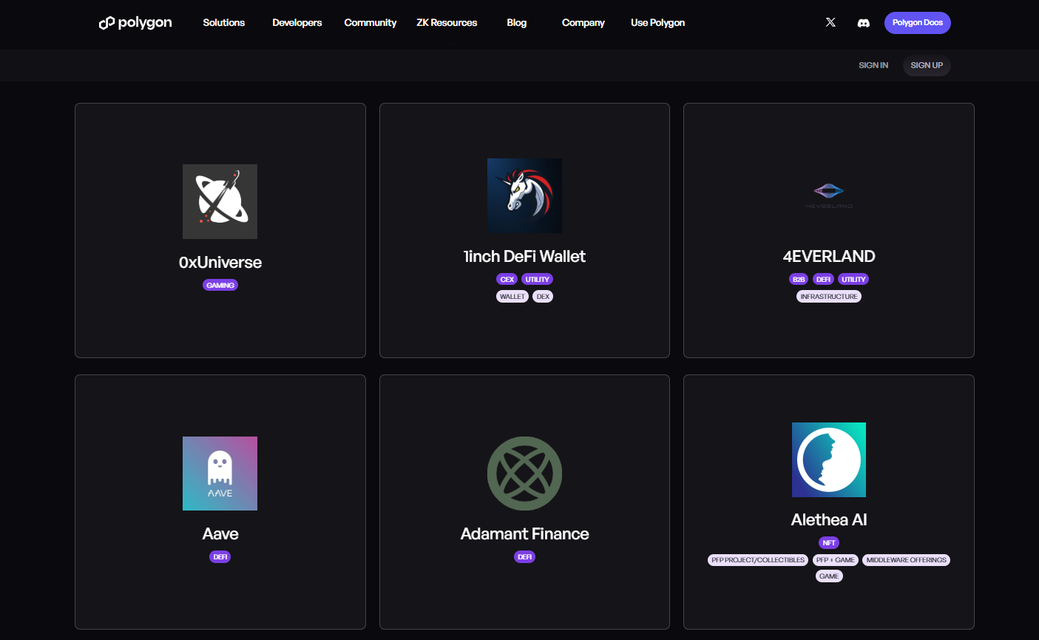
Task: Click the PFP PROJECT/COLLECTIBLES tag
Action: point(758,560)
